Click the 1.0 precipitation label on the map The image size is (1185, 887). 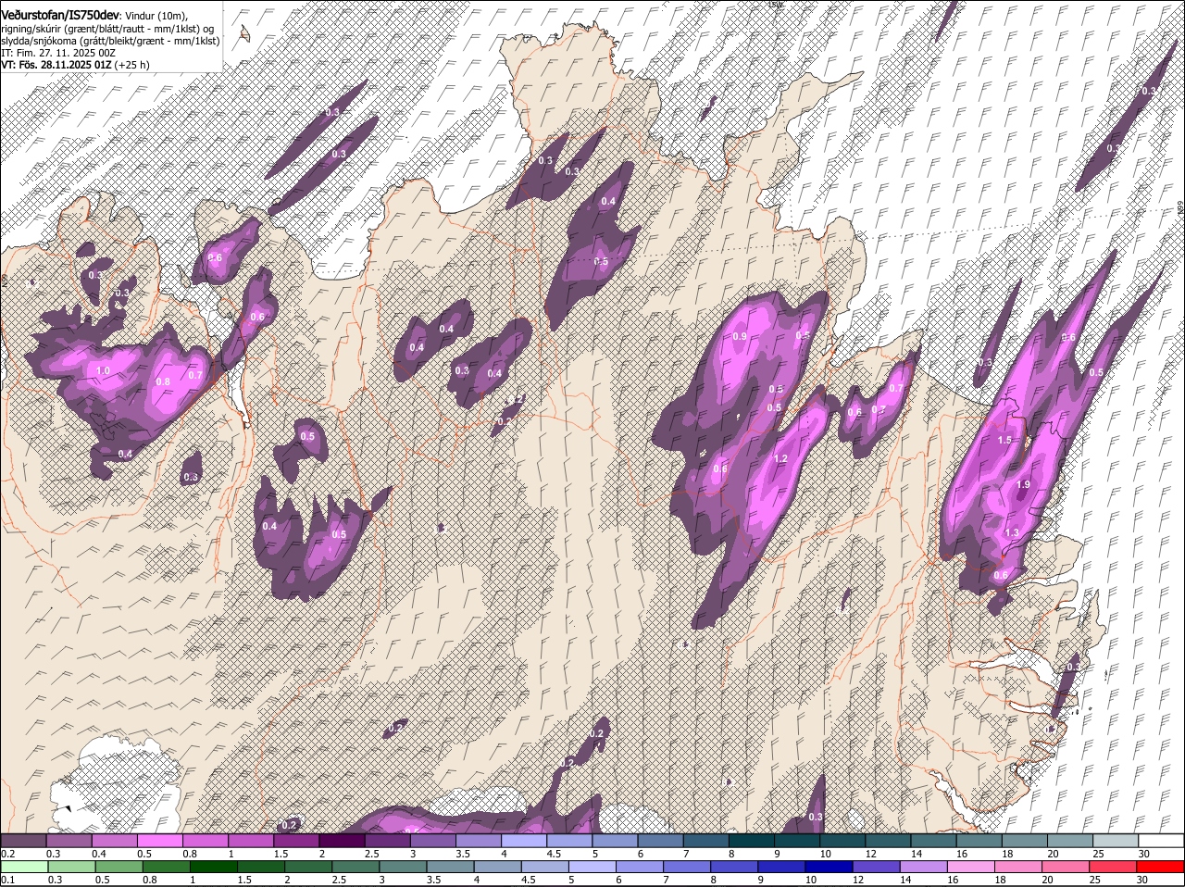[x=103, y=370]
